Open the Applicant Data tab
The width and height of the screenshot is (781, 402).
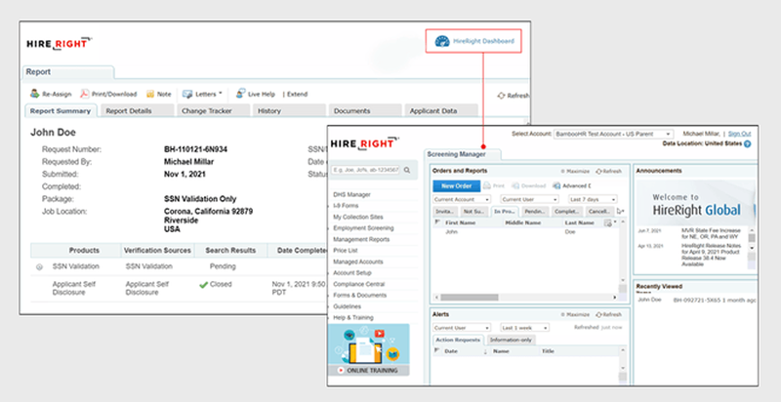[x=441, y=111]
